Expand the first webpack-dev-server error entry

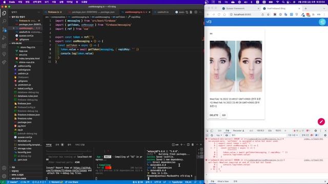[209, 139]
